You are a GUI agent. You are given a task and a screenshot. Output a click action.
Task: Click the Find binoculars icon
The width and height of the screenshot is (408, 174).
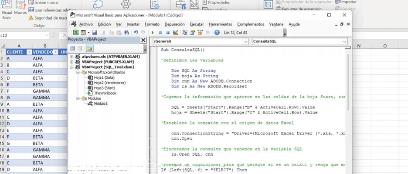tap(127, 33)
